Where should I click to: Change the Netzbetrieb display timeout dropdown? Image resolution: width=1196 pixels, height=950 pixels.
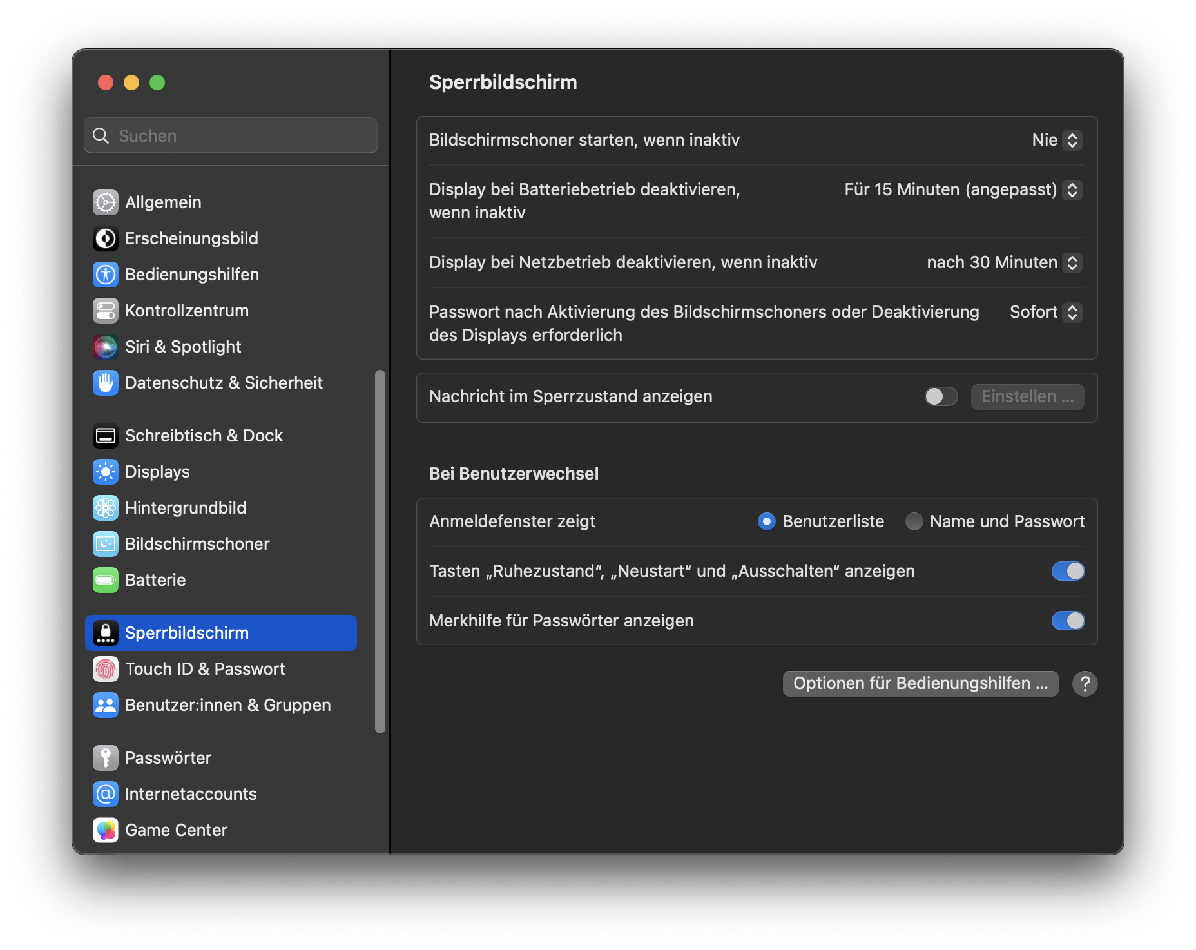1004,262
